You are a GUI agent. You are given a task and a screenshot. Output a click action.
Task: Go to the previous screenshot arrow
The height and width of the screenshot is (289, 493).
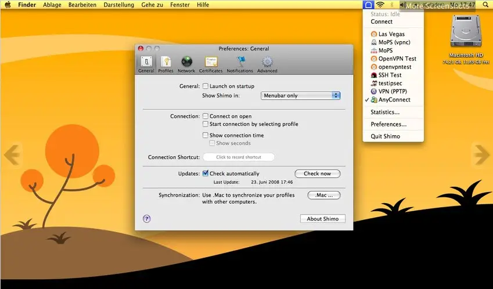coord(13,154)
